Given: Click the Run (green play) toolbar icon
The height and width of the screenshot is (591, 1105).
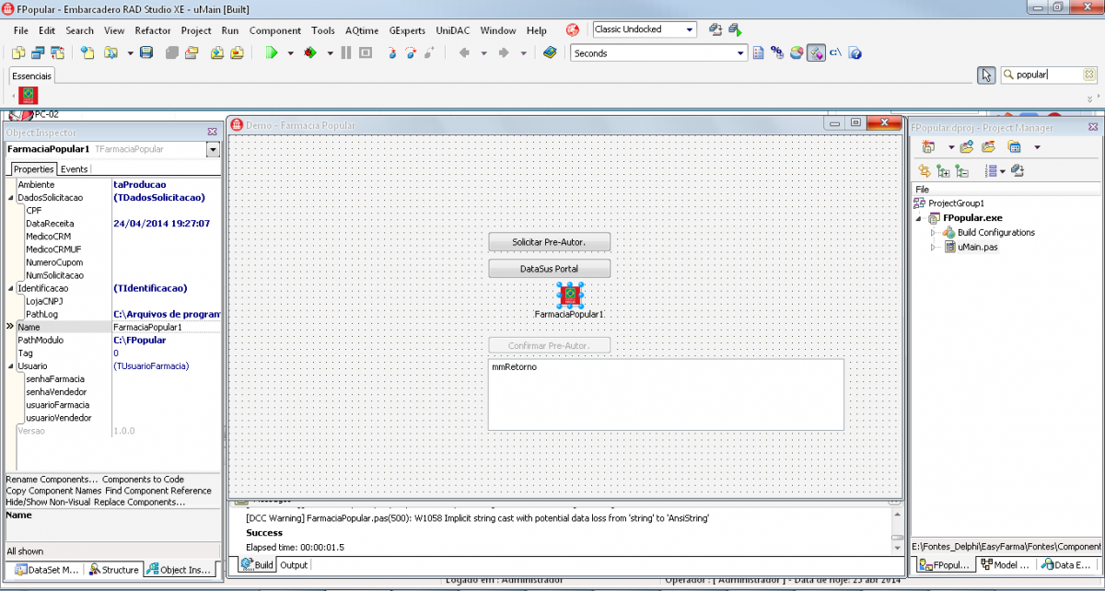Looking at the screenshot, I should [x=272, y=53].
